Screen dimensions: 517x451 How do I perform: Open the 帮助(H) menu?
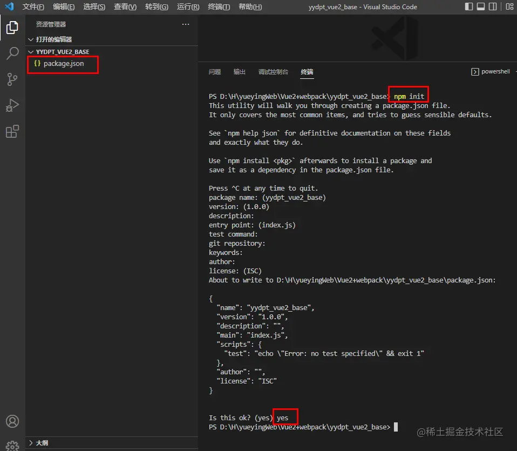click(x=250, y=6)
